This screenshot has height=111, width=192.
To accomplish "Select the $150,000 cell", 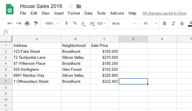I will click(x=104, y=51).
